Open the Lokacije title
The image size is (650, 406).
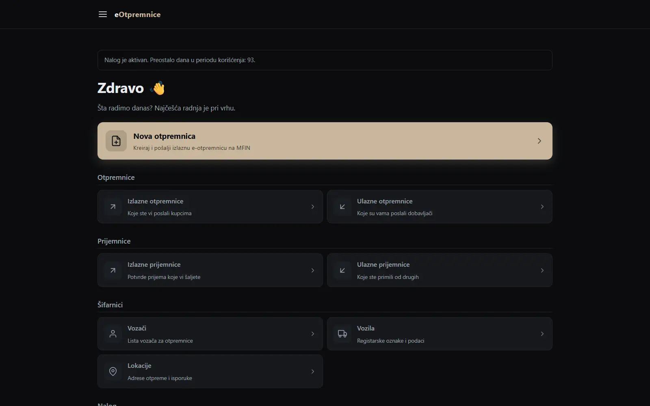point(139,366)
